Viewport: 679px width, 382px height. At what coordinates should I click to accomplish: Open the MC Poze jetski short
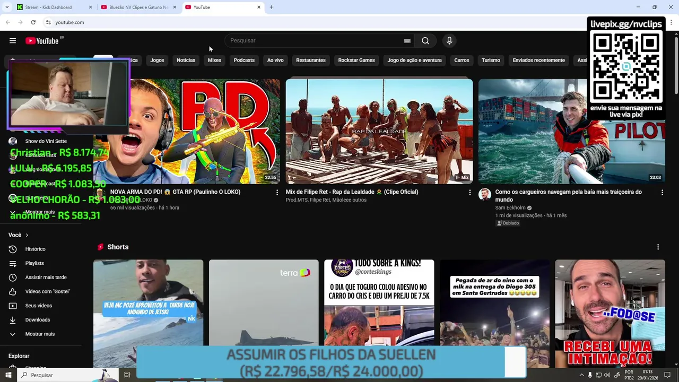[x=148, y=313]
